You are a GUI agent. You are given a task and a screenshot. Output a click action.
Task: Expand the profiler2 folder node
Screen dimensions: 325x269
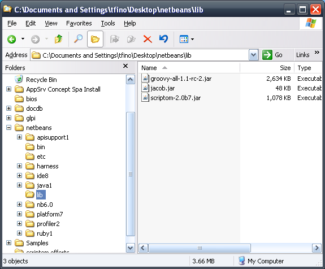(19, 223)
